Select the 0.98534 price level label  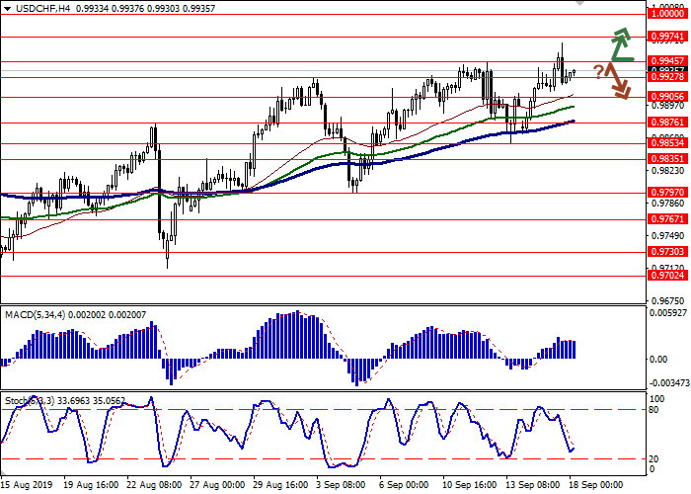[667, 142]
